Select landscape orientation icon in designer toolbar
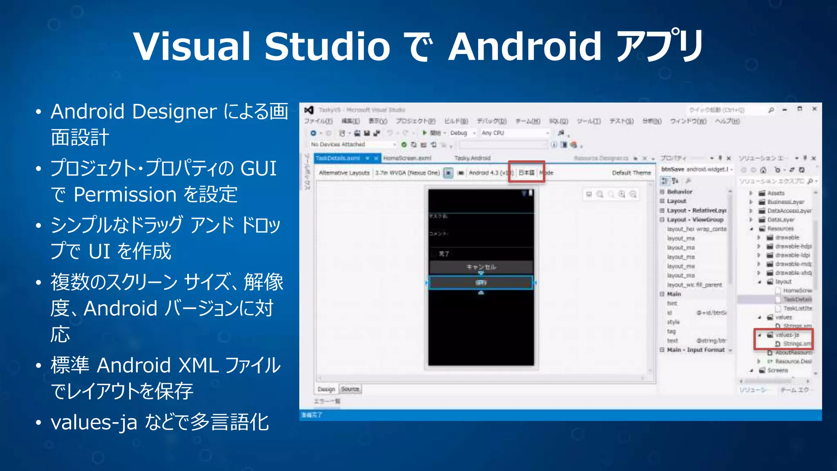 (x=461, y=173)
